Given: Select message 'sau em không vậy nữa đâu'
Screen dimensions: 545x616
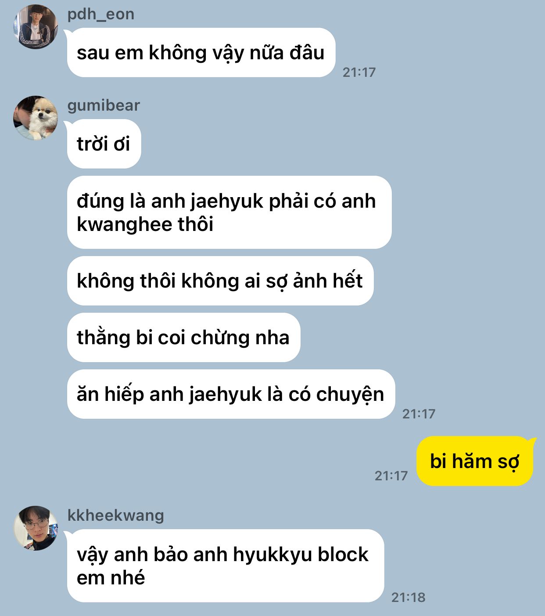Looking at the screenshot, I should (x=201, y=53).
